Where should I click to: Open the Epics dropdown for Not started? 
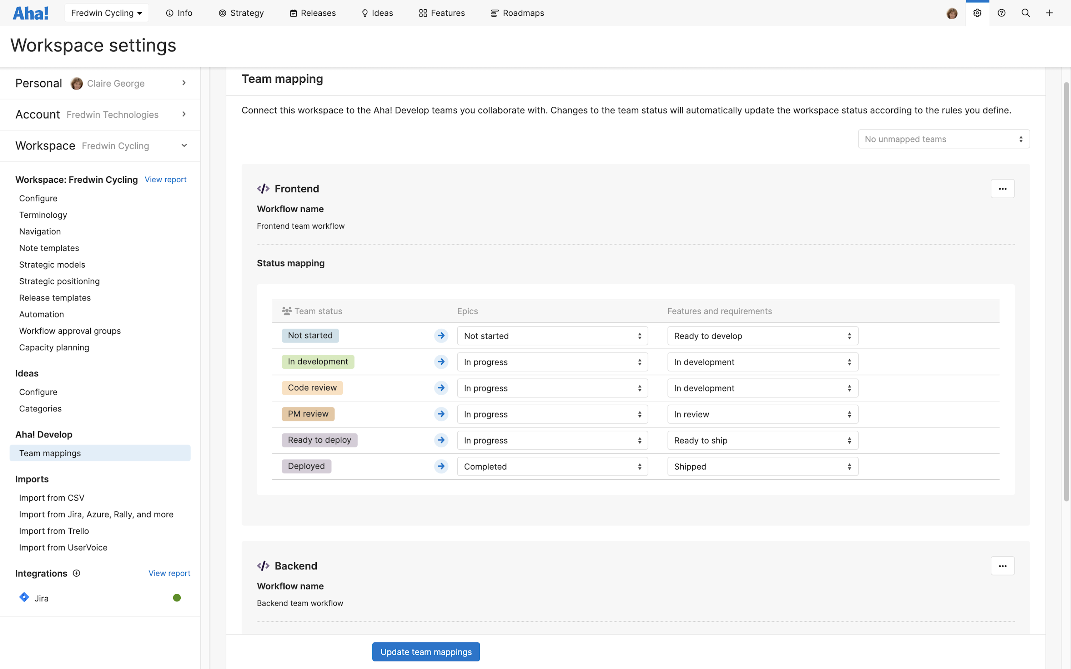552,335
